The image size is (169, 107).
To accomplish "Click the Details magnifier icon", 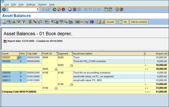I will tap(9, 22).
